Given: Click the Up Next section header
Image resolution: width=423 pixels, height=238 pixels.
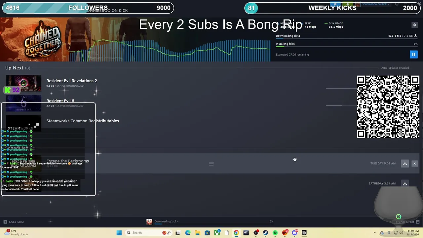Looking at the screenshot, I should pos(18,68).
